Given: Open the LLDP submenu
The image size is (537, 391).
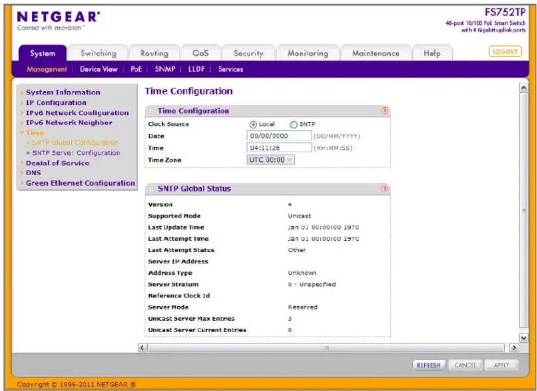Looking at the screenshot, I should (196, 69).
